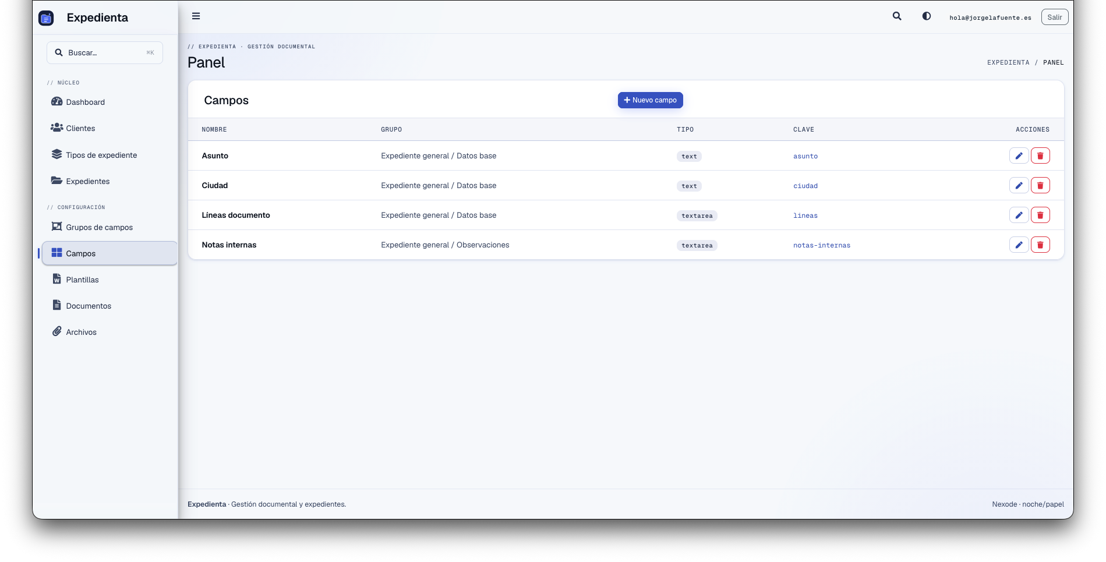Click the EXPEDIENTA breadcrumb link

(1008, 62)
